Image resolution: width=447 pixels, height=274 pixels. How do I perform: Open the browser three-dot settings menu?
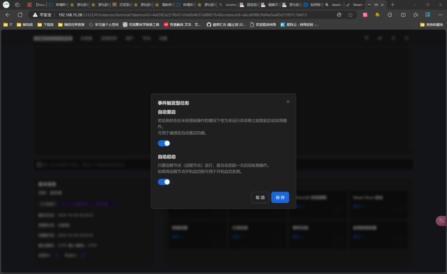(440, 14)
